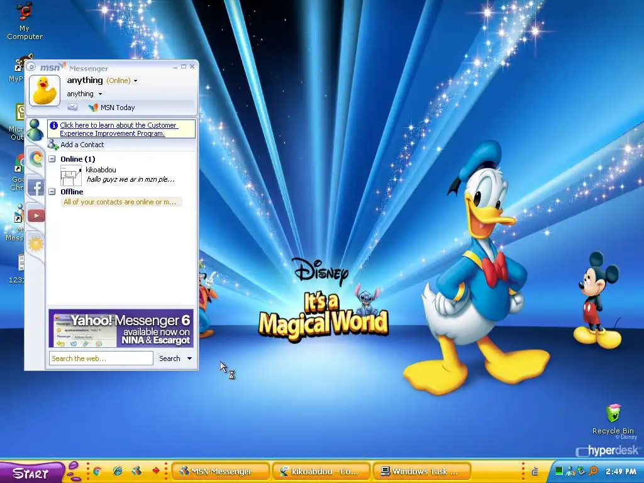Select contact kikoabdou
Viewport: 644px width, 483px height.
point(101,170)
